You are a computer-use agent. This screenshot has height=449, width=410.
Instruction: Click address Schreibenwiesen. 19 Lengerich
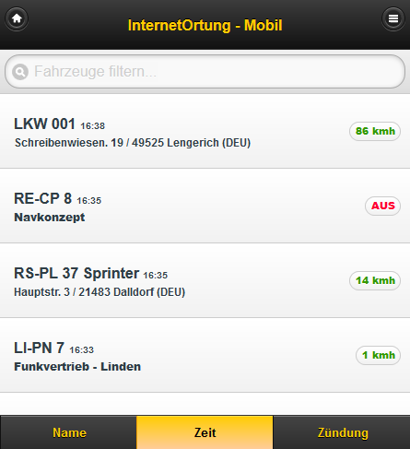coord(133,143)
